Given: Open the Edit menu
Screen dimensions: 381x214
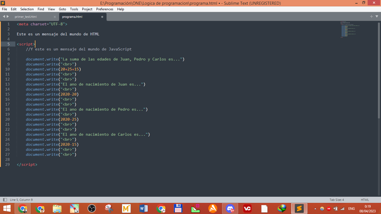Looking at the screenshot, I should [14, 9].
